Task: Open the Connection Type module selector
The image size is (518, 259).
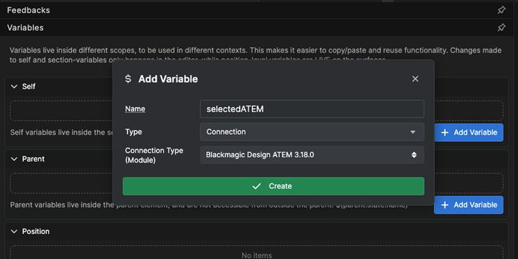Action: click(312, 155)
